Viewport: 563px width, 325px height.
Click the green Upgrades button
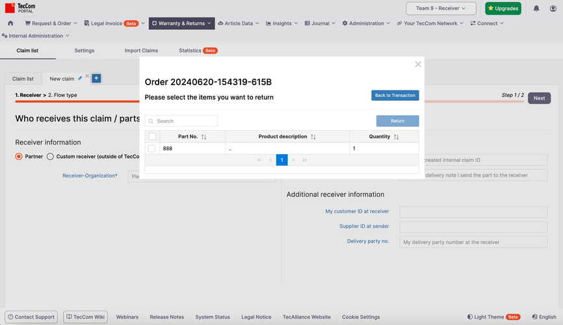click(x=503, y=8)
